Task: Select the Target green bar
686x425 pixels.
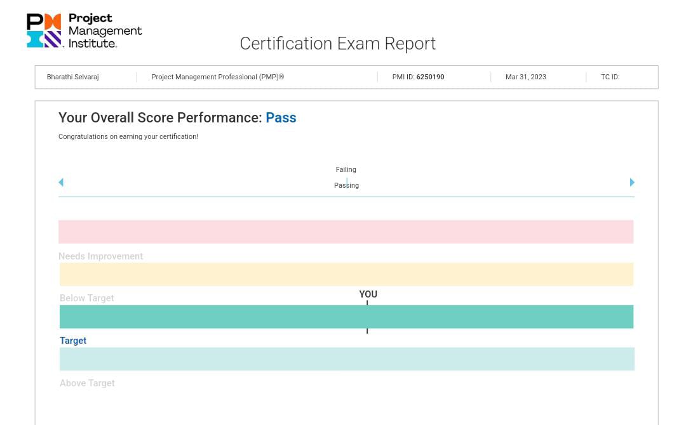Action: click(x=347, y=317)
